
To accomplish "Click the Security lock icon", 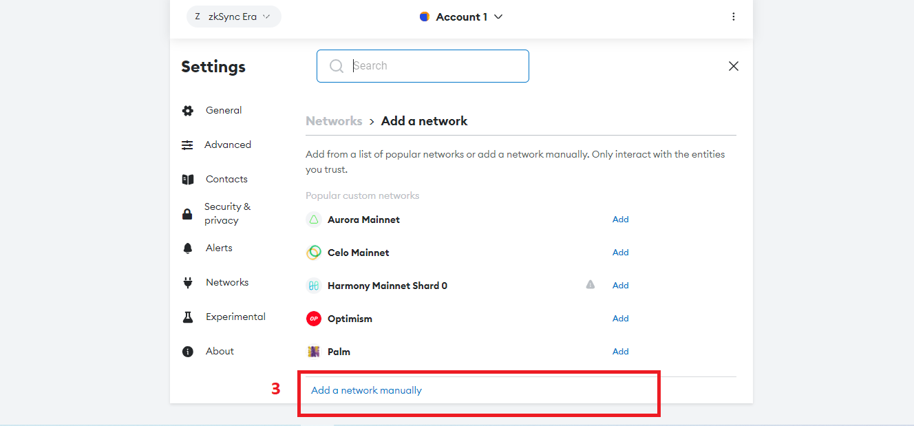I will (x=187, y=214).
